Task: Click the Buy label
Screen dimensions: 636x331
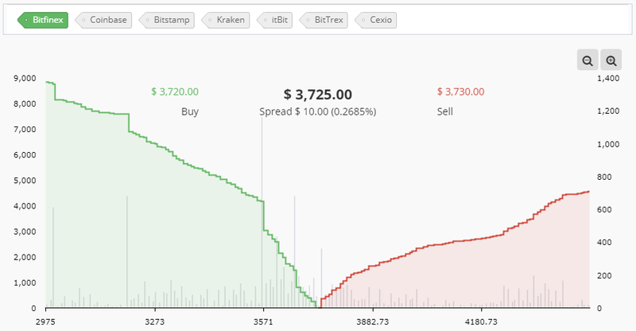Action: [x=190, y=111]
